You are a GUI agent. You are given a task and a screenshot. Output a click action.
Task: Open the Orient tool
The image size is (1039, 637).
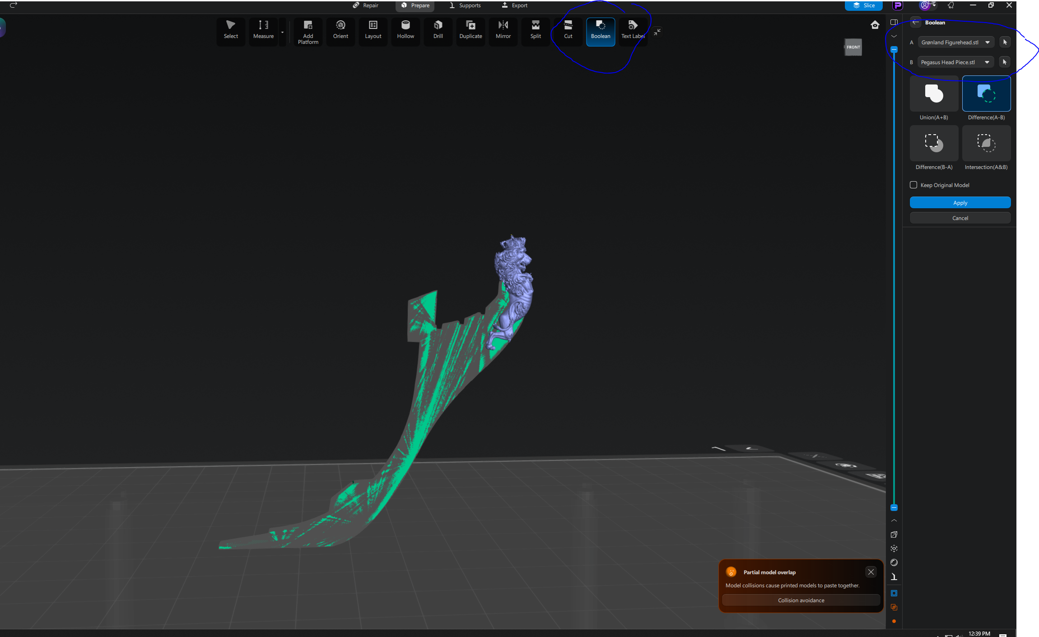tap(340, 30)
